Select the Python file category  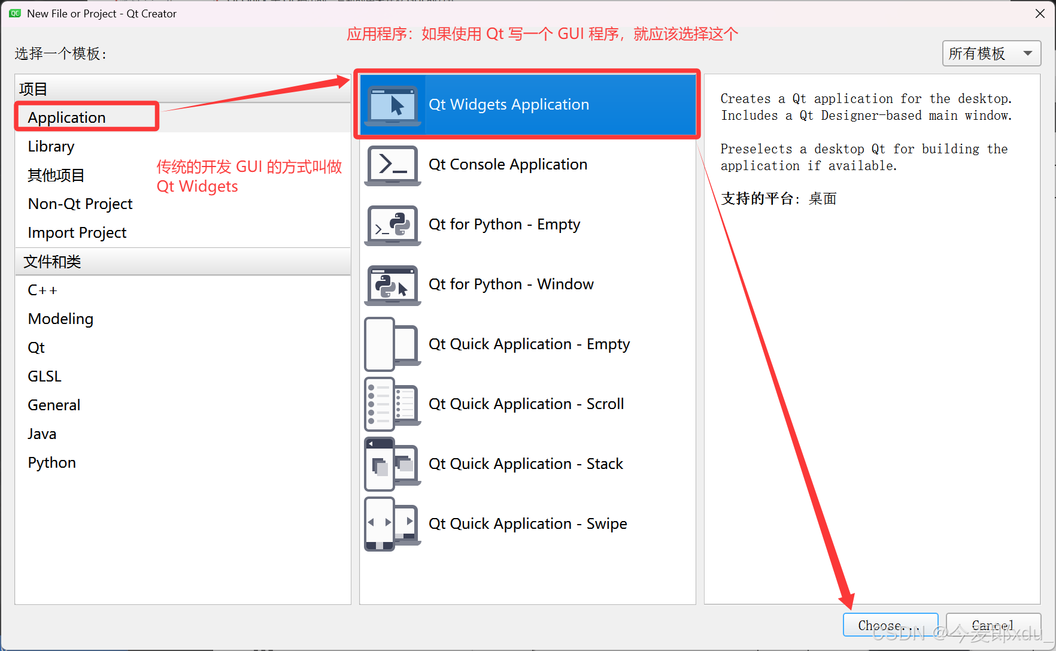tap(183, 462)
